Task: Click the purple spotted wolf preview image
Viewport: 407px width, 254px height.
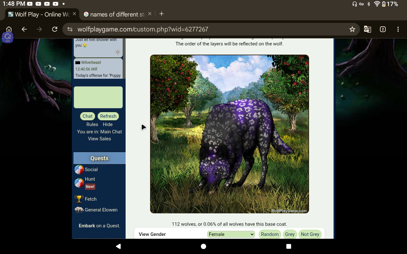Action: (x=230, y=134)
